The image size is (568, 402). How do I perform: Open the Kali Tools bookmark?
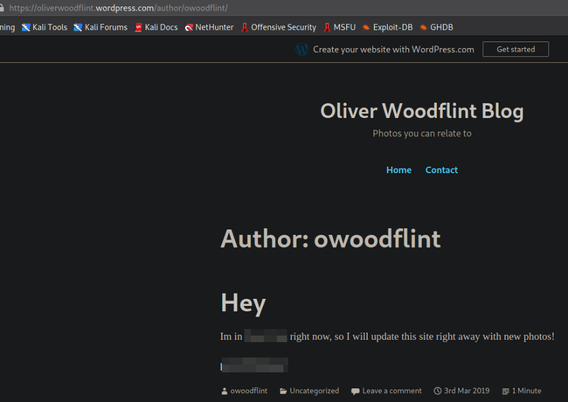[44, 27]
